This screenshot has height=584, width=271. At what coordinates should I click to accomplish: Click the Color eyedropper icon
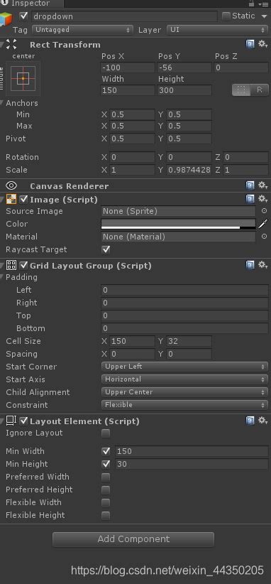point(263,224)
